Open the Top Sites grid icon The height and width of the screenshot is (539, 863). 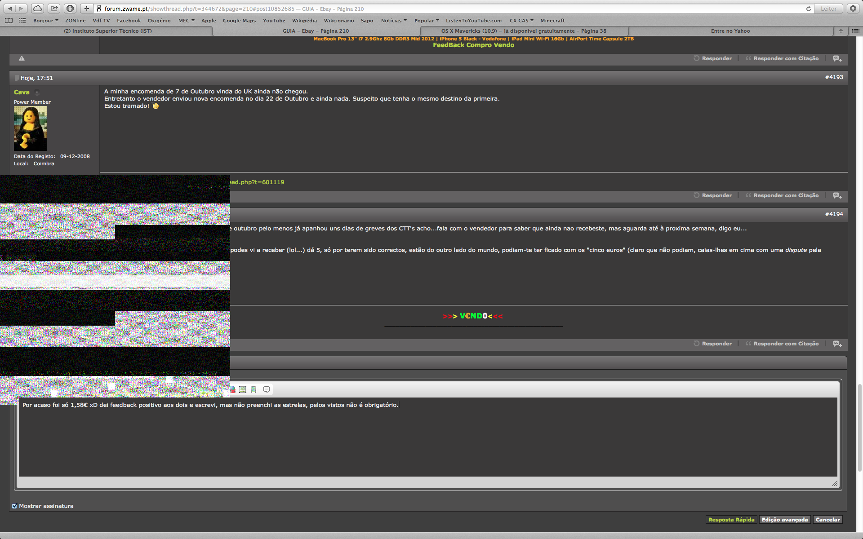pos(22,20)
